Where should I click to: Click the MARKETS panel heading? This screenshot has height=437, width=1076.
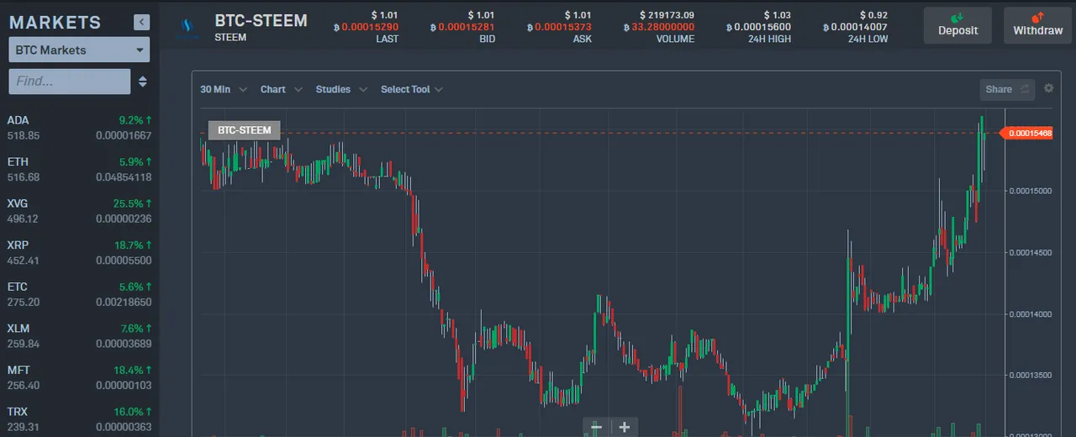point(55,23)
